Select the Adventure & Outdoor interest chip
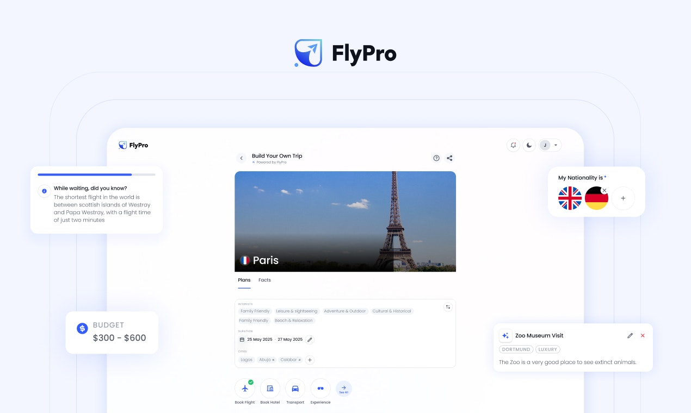The image size is (691, 413). tap(345, 311)
